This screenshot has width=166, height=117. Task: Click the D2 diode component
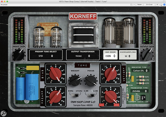point(22,73)
